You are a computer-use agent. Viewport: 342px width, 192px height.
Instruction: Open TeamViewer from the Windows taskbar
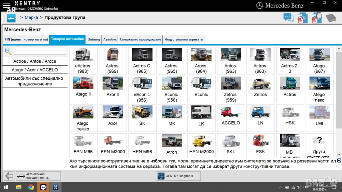(43, 187)
